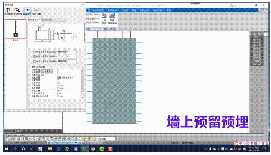Open the 主体轮廓 dropdown in bottom toolbar
This screenshot has width=271, height=155.
click(116, 139)
